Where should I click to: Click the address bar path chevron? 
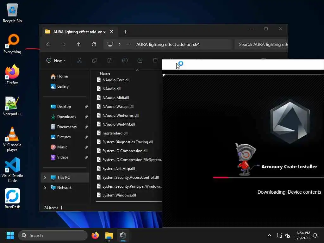click(x=119, y=44)
